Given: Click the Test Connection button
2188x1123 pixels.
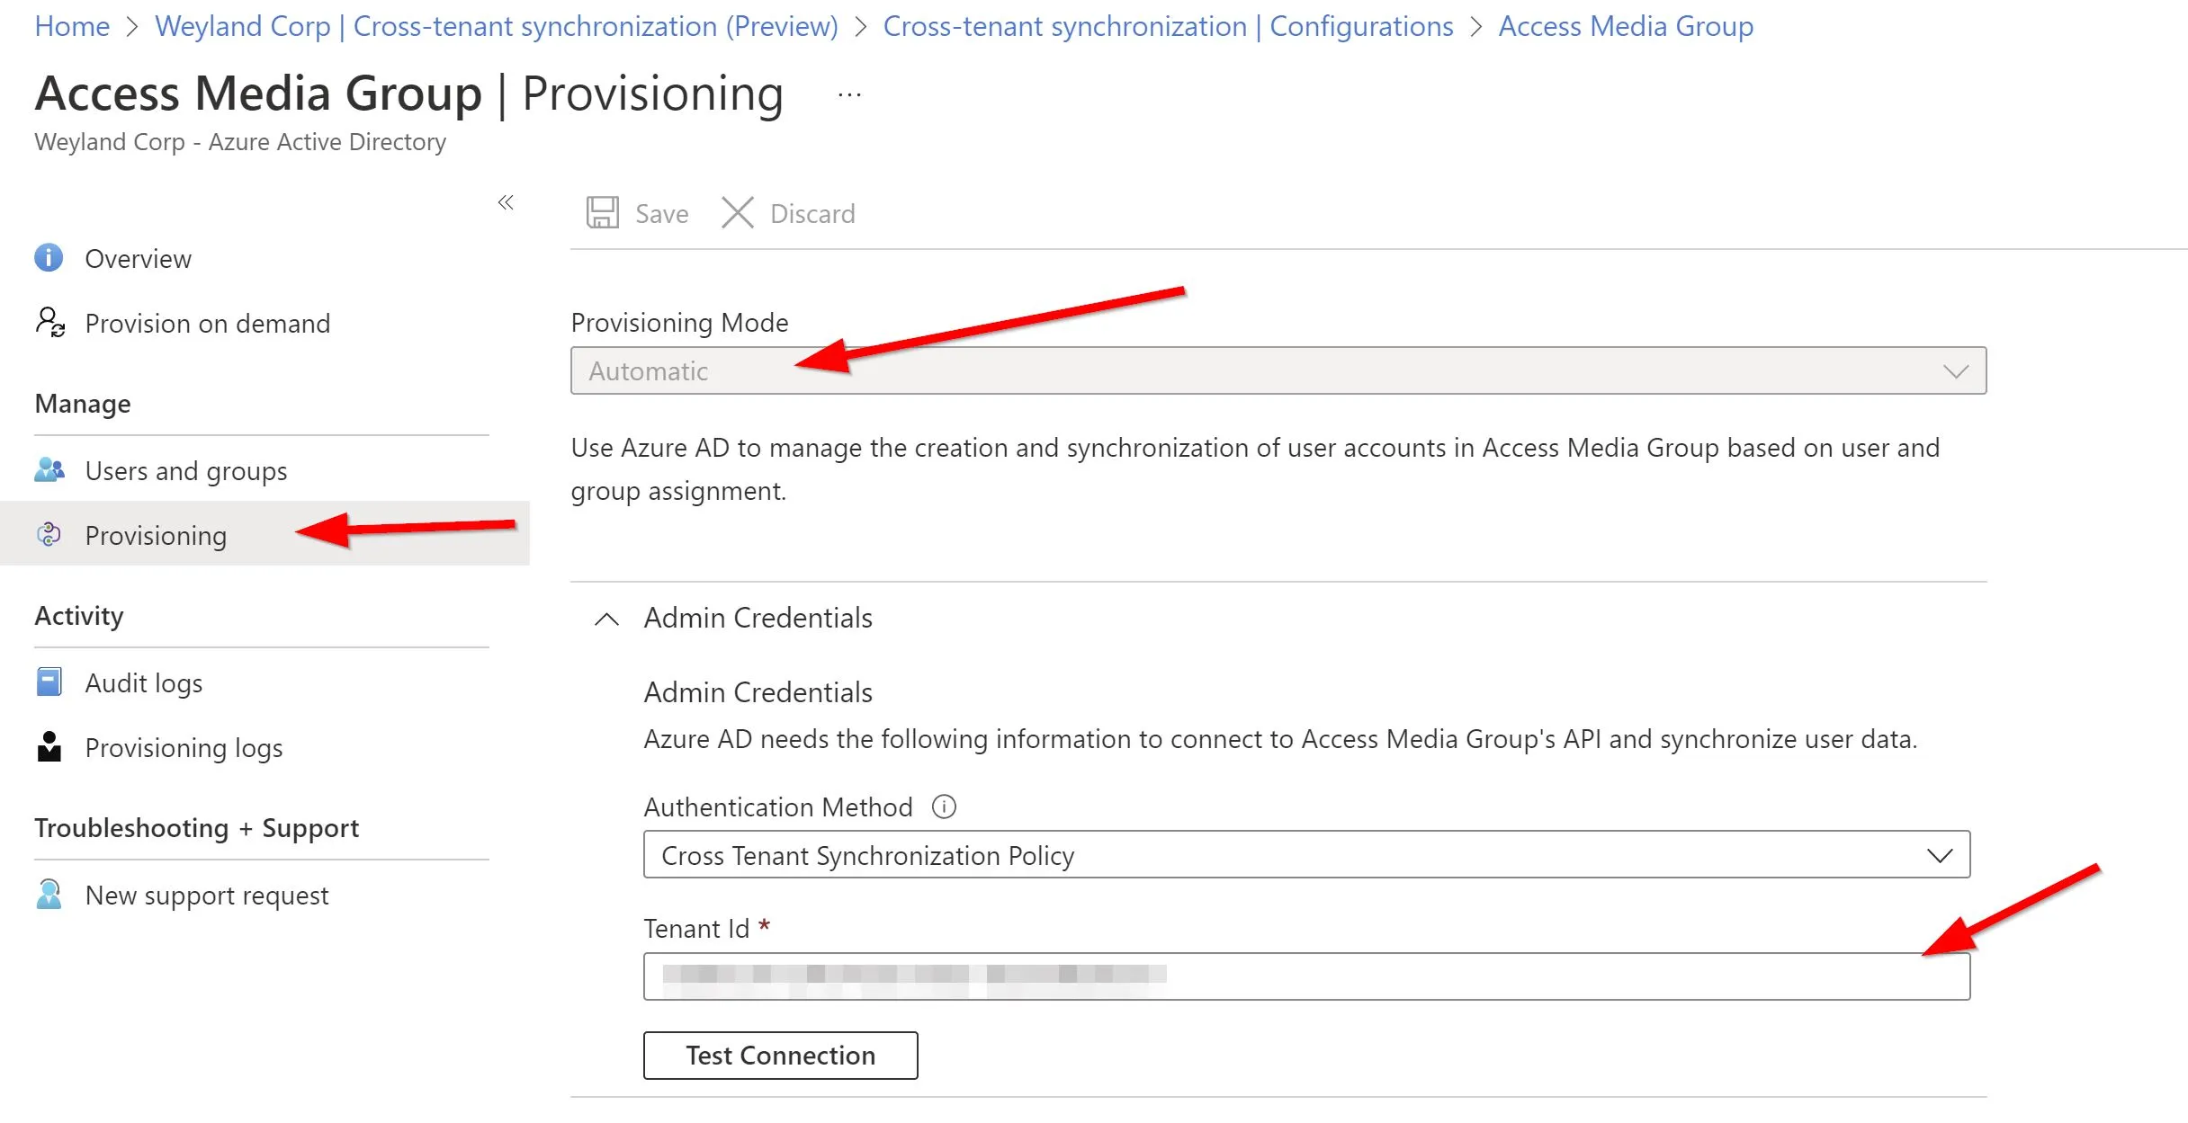Looking at the screenshot, I should 781,1055.
